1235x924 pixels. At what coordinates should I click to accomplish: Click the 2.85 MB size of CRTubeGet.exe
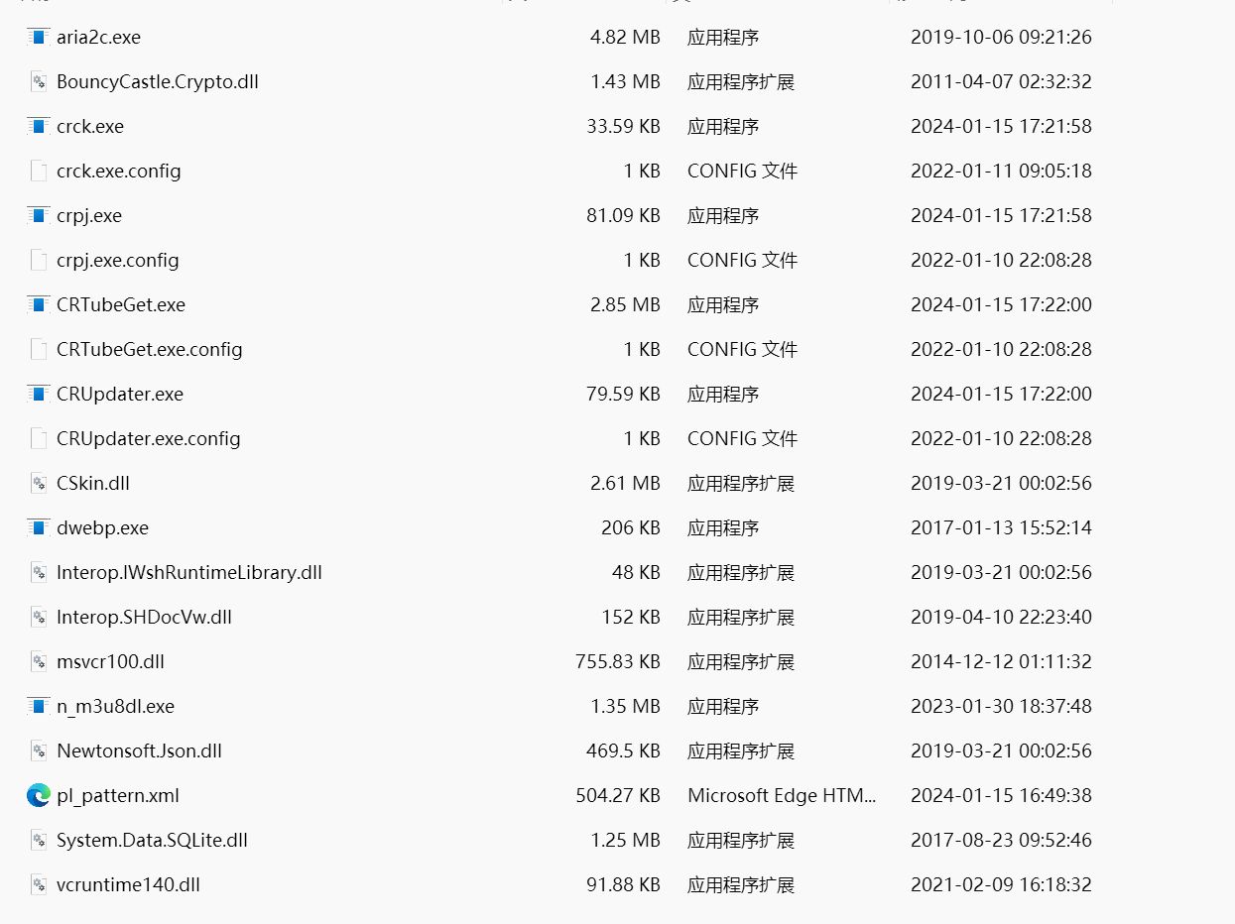tap(625, 305)
